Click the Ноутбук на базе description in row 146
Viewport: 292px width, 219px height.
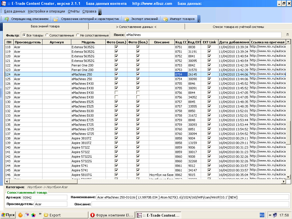161,175
